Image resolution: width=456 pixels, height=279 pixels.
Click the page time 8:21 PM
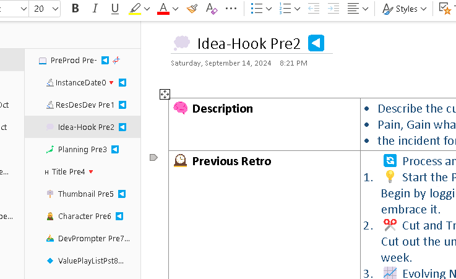tap(293, 63)
